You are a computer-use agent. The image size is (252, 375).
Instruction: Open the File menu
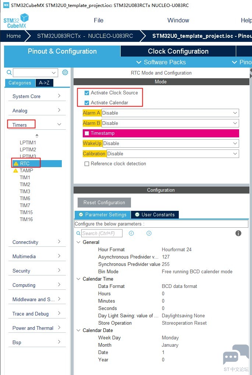[99, 20]
